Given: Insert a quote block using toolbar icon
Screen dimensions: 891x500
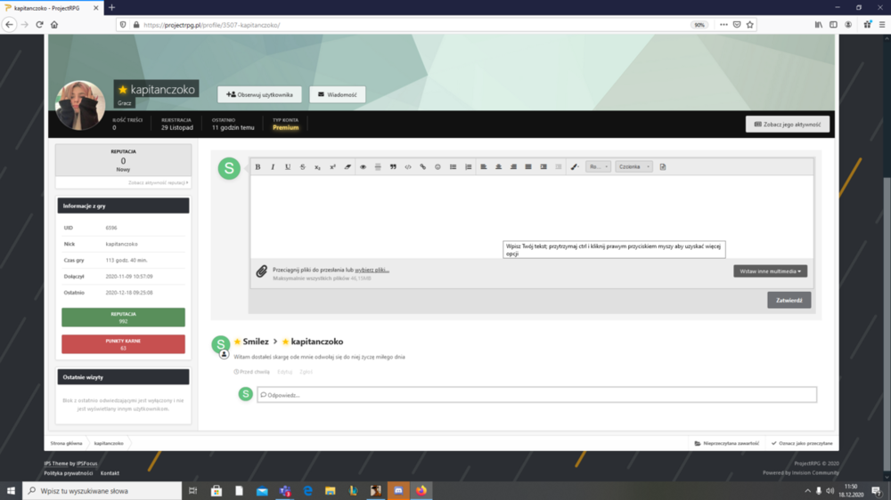Looking at the screenshot, I should pyautogui.click(x=393, y=167).
